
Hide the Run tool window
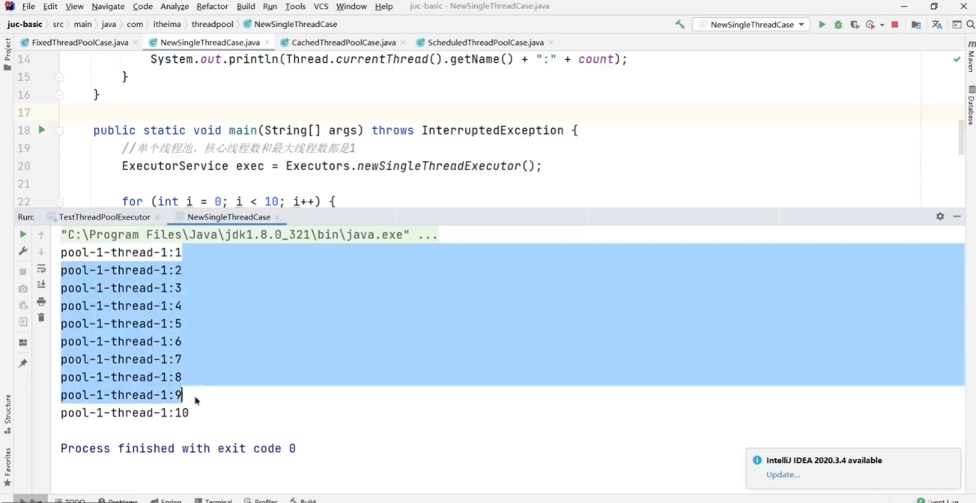pos(957,216)
